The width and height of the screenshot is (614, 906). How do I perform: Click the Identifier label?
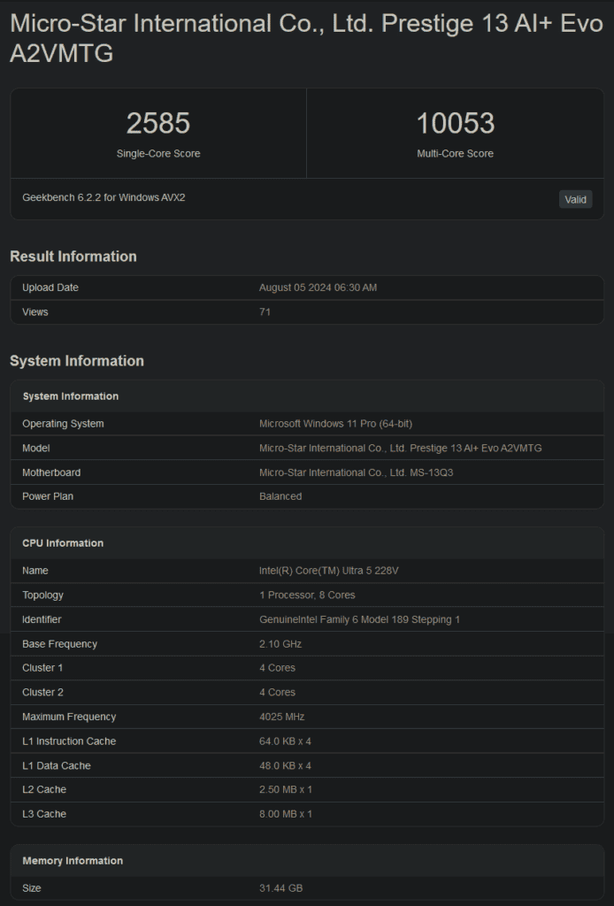(x=42, y=619)
